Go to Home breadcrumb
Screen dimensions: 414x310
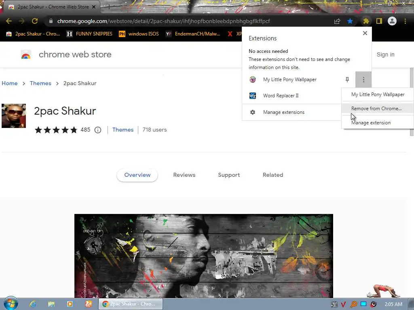(10, 83)
